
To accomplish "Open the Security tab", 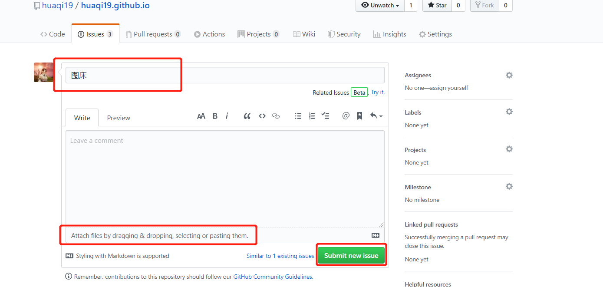I will click(x=344, y=34).
